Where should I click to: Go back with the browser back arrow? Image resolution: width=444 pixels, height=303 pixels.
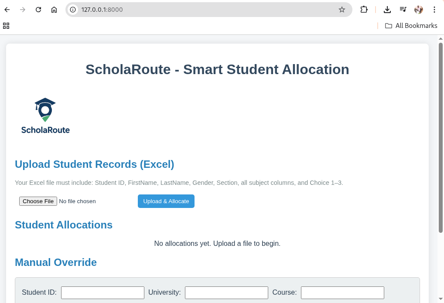tap(7, 10)
